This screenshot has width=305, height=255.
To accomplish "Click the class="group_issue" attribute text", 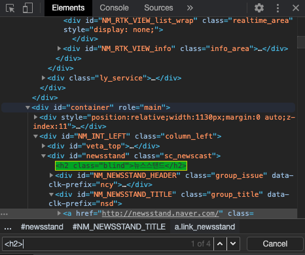I will pos(226,175).
